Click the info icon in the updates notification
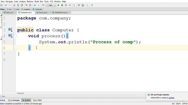 149,95
